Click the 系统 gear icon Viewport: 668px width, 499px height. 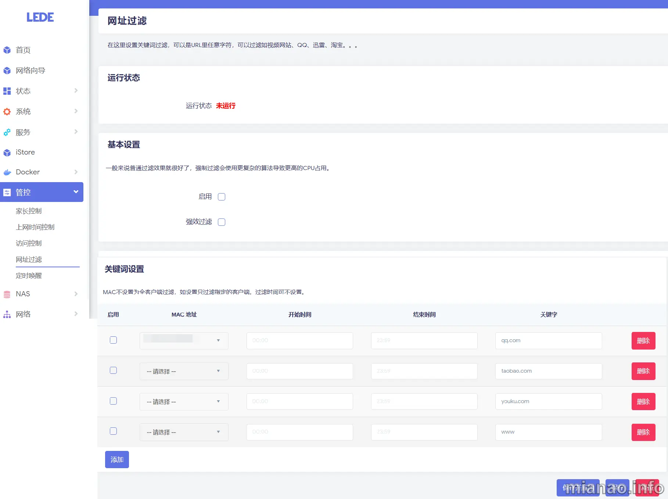pos(7,112)
